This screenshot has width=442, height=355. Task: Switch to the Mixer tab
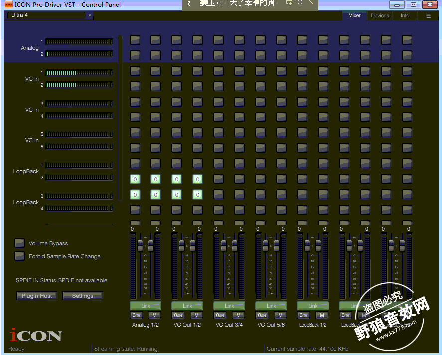point(354,16)
